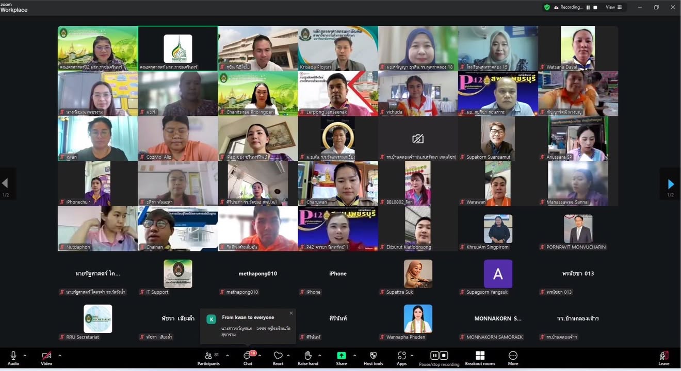The height and width of the screenshot is (371, 681).
Task: Pause the recording in the toolbar
Action: click(434, 356)
